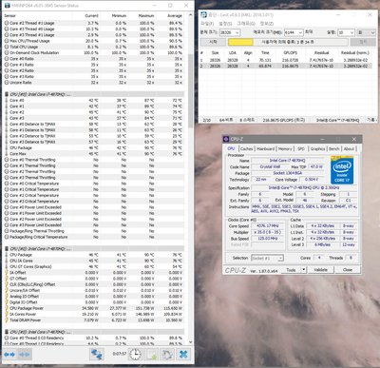Viewport: 380px width, 368px height.
Task: Click the yellow LinX progress bar
Action: (x=240, y=42)
